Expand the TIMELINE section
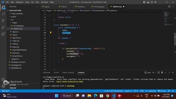The image size is (176, 99). [x=13, y=88]
